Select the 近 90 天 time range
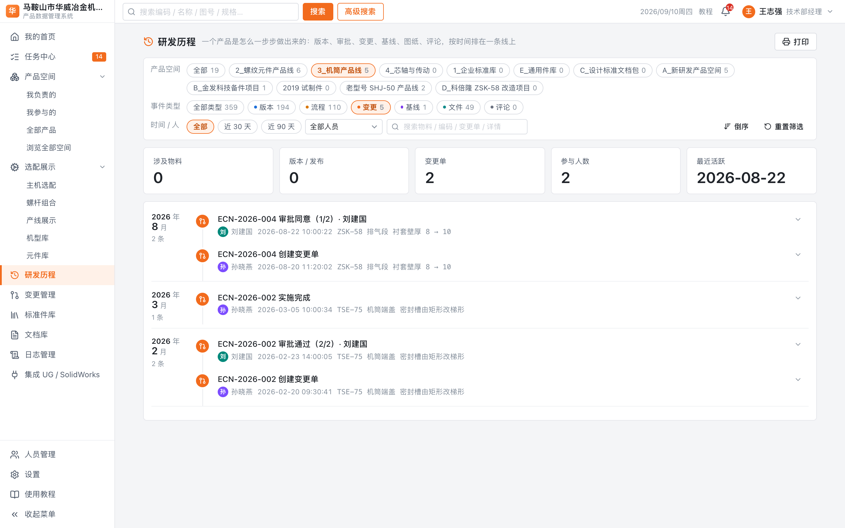The width and height of the screenshot is (845, 528). pyautogui.click(x=281, y=126)
